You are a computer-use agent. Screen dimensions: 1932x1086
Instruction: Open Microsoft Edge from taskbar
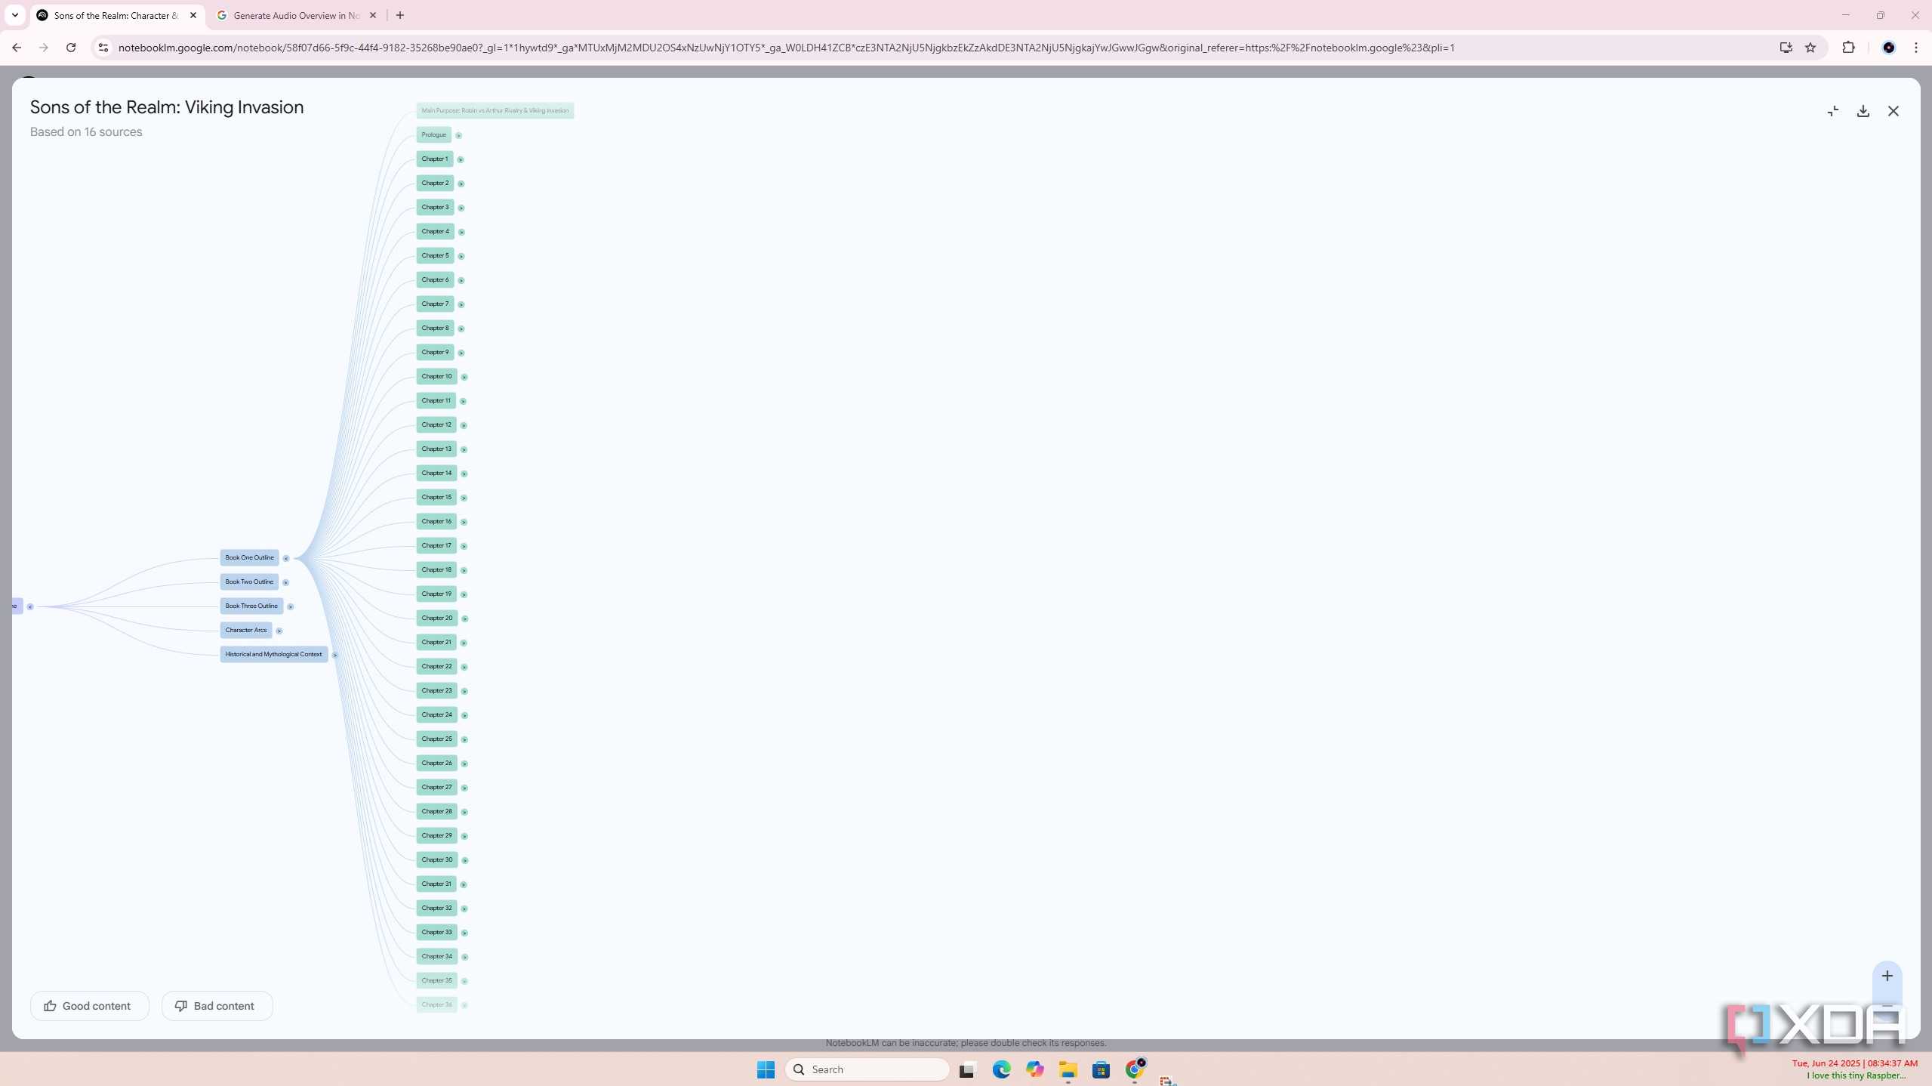pos(1001,1069)
